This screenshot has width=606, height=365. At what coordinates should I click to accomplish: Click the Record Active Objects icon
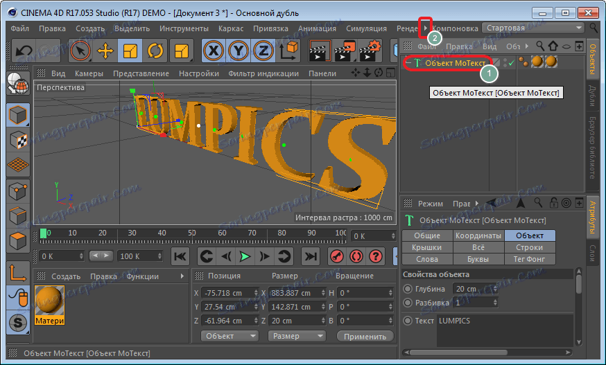point(336,256)
